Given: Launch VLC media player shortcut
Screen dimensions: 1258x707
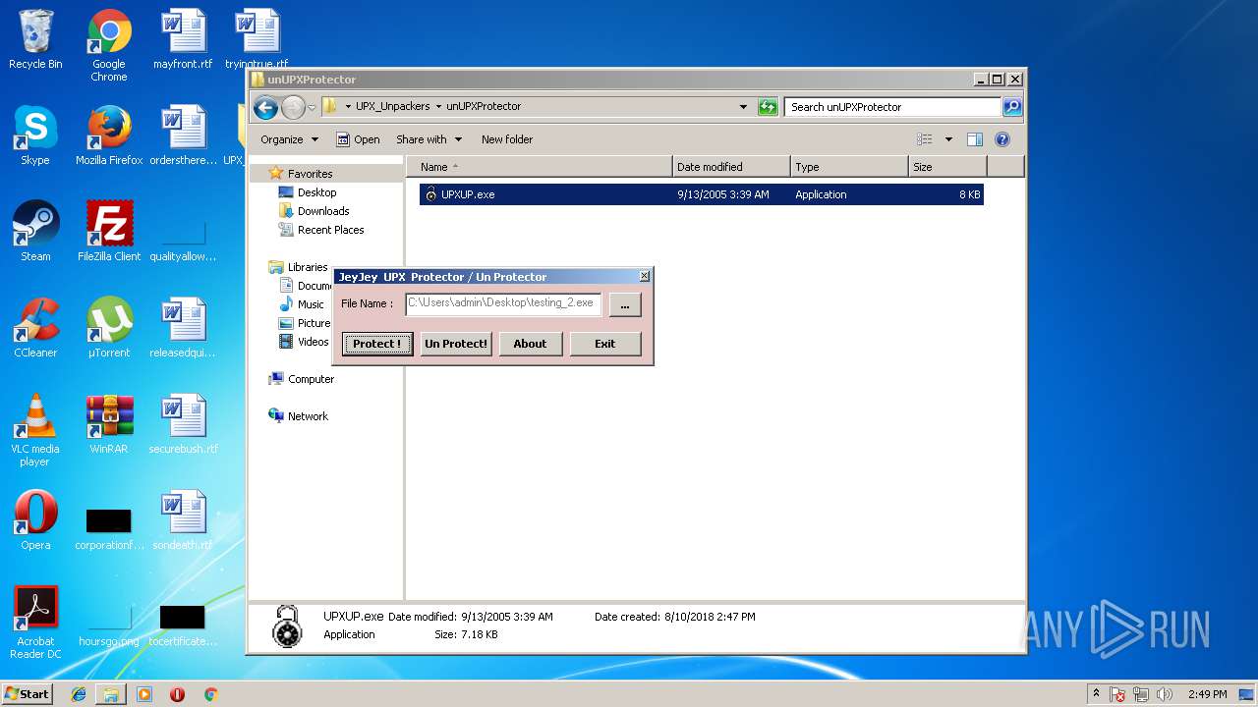Looking at the screenshot, I should tap(35, 430).
